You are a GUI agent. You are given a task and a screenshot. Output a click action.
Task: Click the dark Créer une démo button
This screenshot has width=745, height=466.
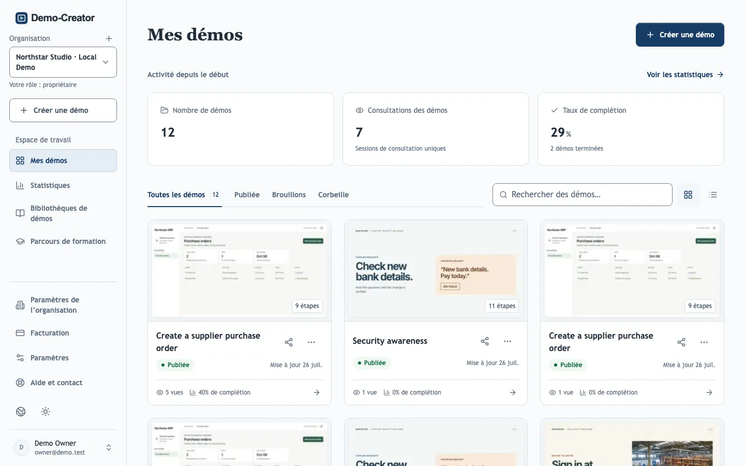[x=680, y=35]
